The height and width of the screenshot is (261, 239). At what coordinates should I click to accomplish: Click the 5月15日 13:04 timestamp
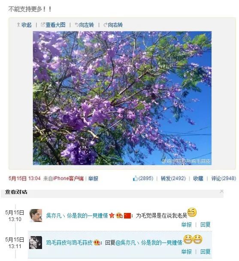click(24, 179)
